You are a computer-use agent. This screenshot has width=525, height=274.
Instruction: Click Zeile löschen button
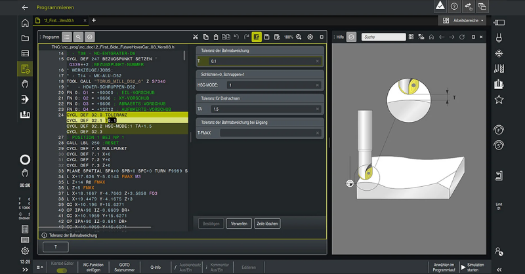coord(268,224)
